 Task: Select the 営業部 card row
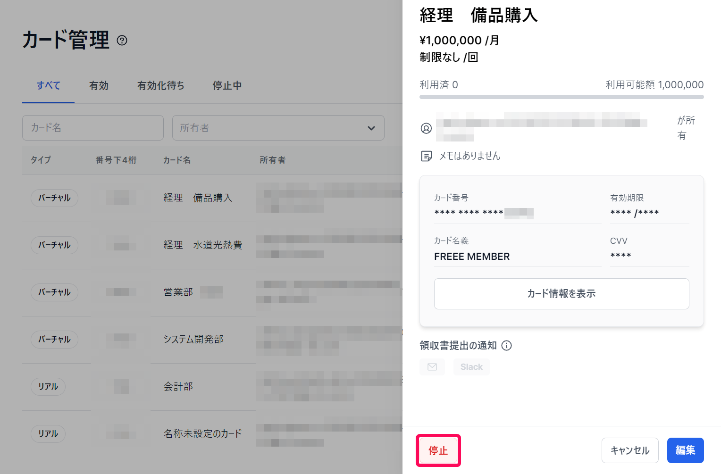point(212,292)
